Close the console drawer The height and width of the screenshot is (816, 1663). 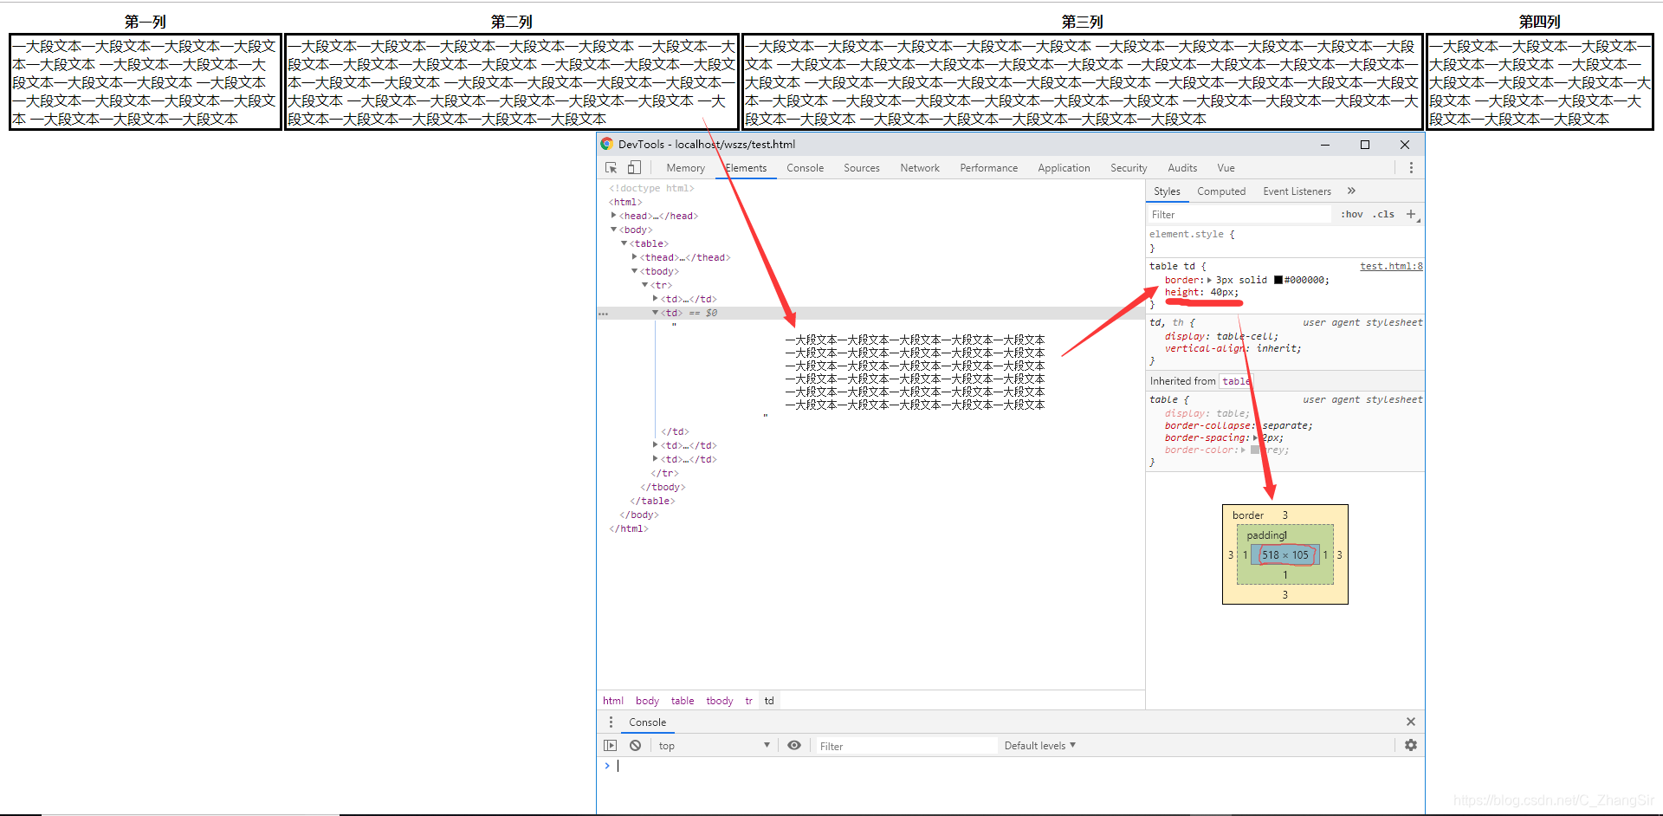(1411, 722)
